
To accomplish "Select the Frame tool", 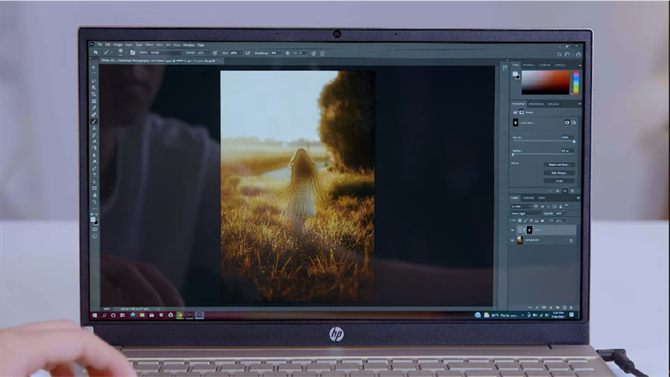I will click(x=94, y=101).
